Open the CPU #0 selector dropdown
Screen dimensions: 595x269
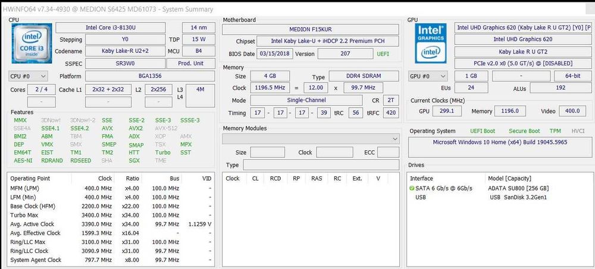[29, 76]
